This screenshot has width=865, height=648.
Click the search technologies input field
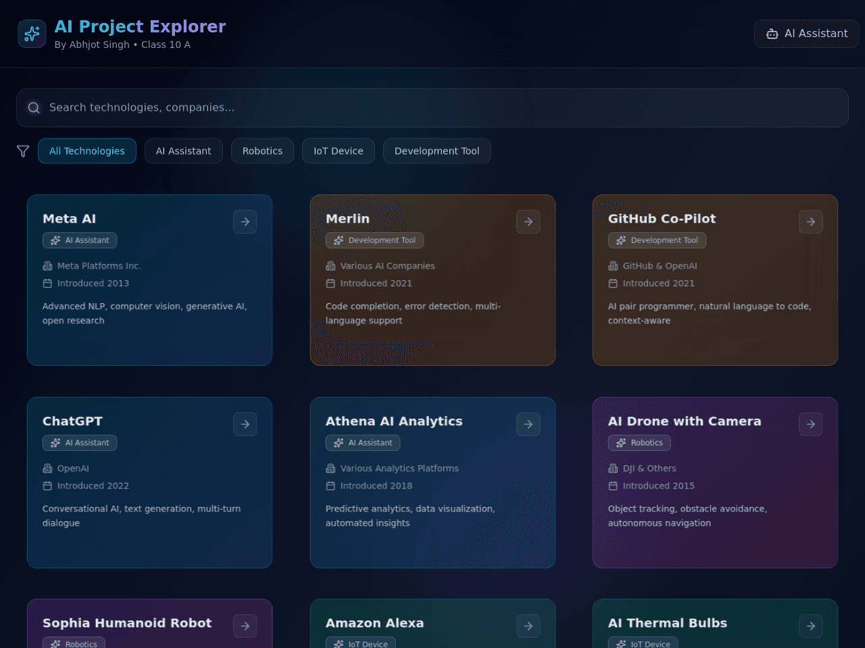[432, 108]
